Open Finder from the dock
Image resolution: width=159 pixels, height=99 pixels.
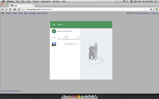tap(64, 97)
